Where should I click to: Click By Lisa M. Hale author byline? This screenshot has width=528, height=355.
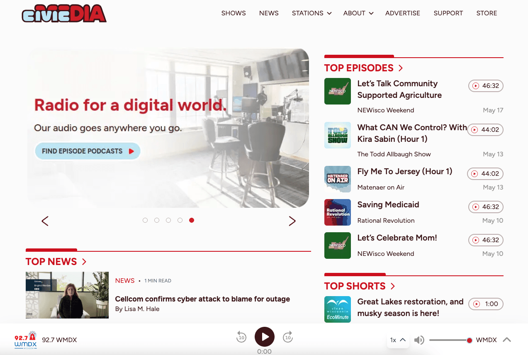pyautogui.click(x=137, y=309)
